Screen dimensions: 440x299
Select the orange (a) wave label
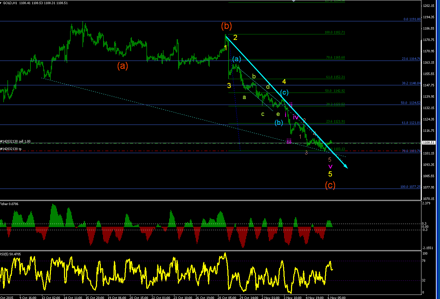(x=122, y=66)
